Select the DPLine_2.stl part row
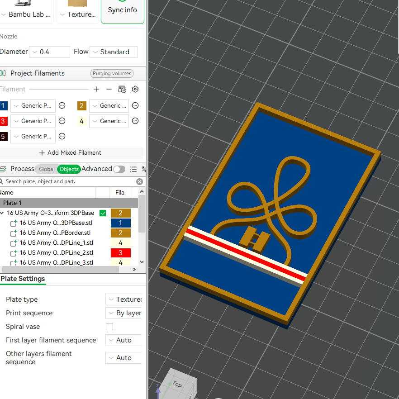The width and height of the screenshot is (399, 399). coord(56,253)
